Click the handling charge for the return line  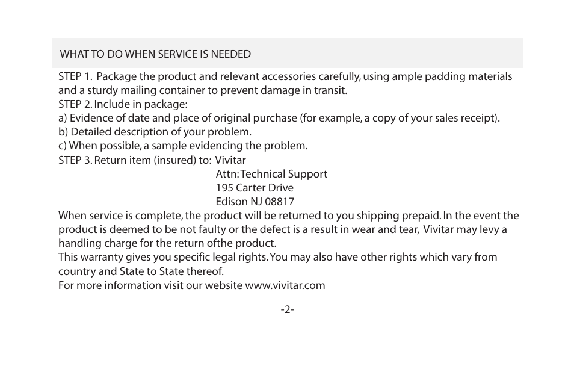[x=167, y=243]
